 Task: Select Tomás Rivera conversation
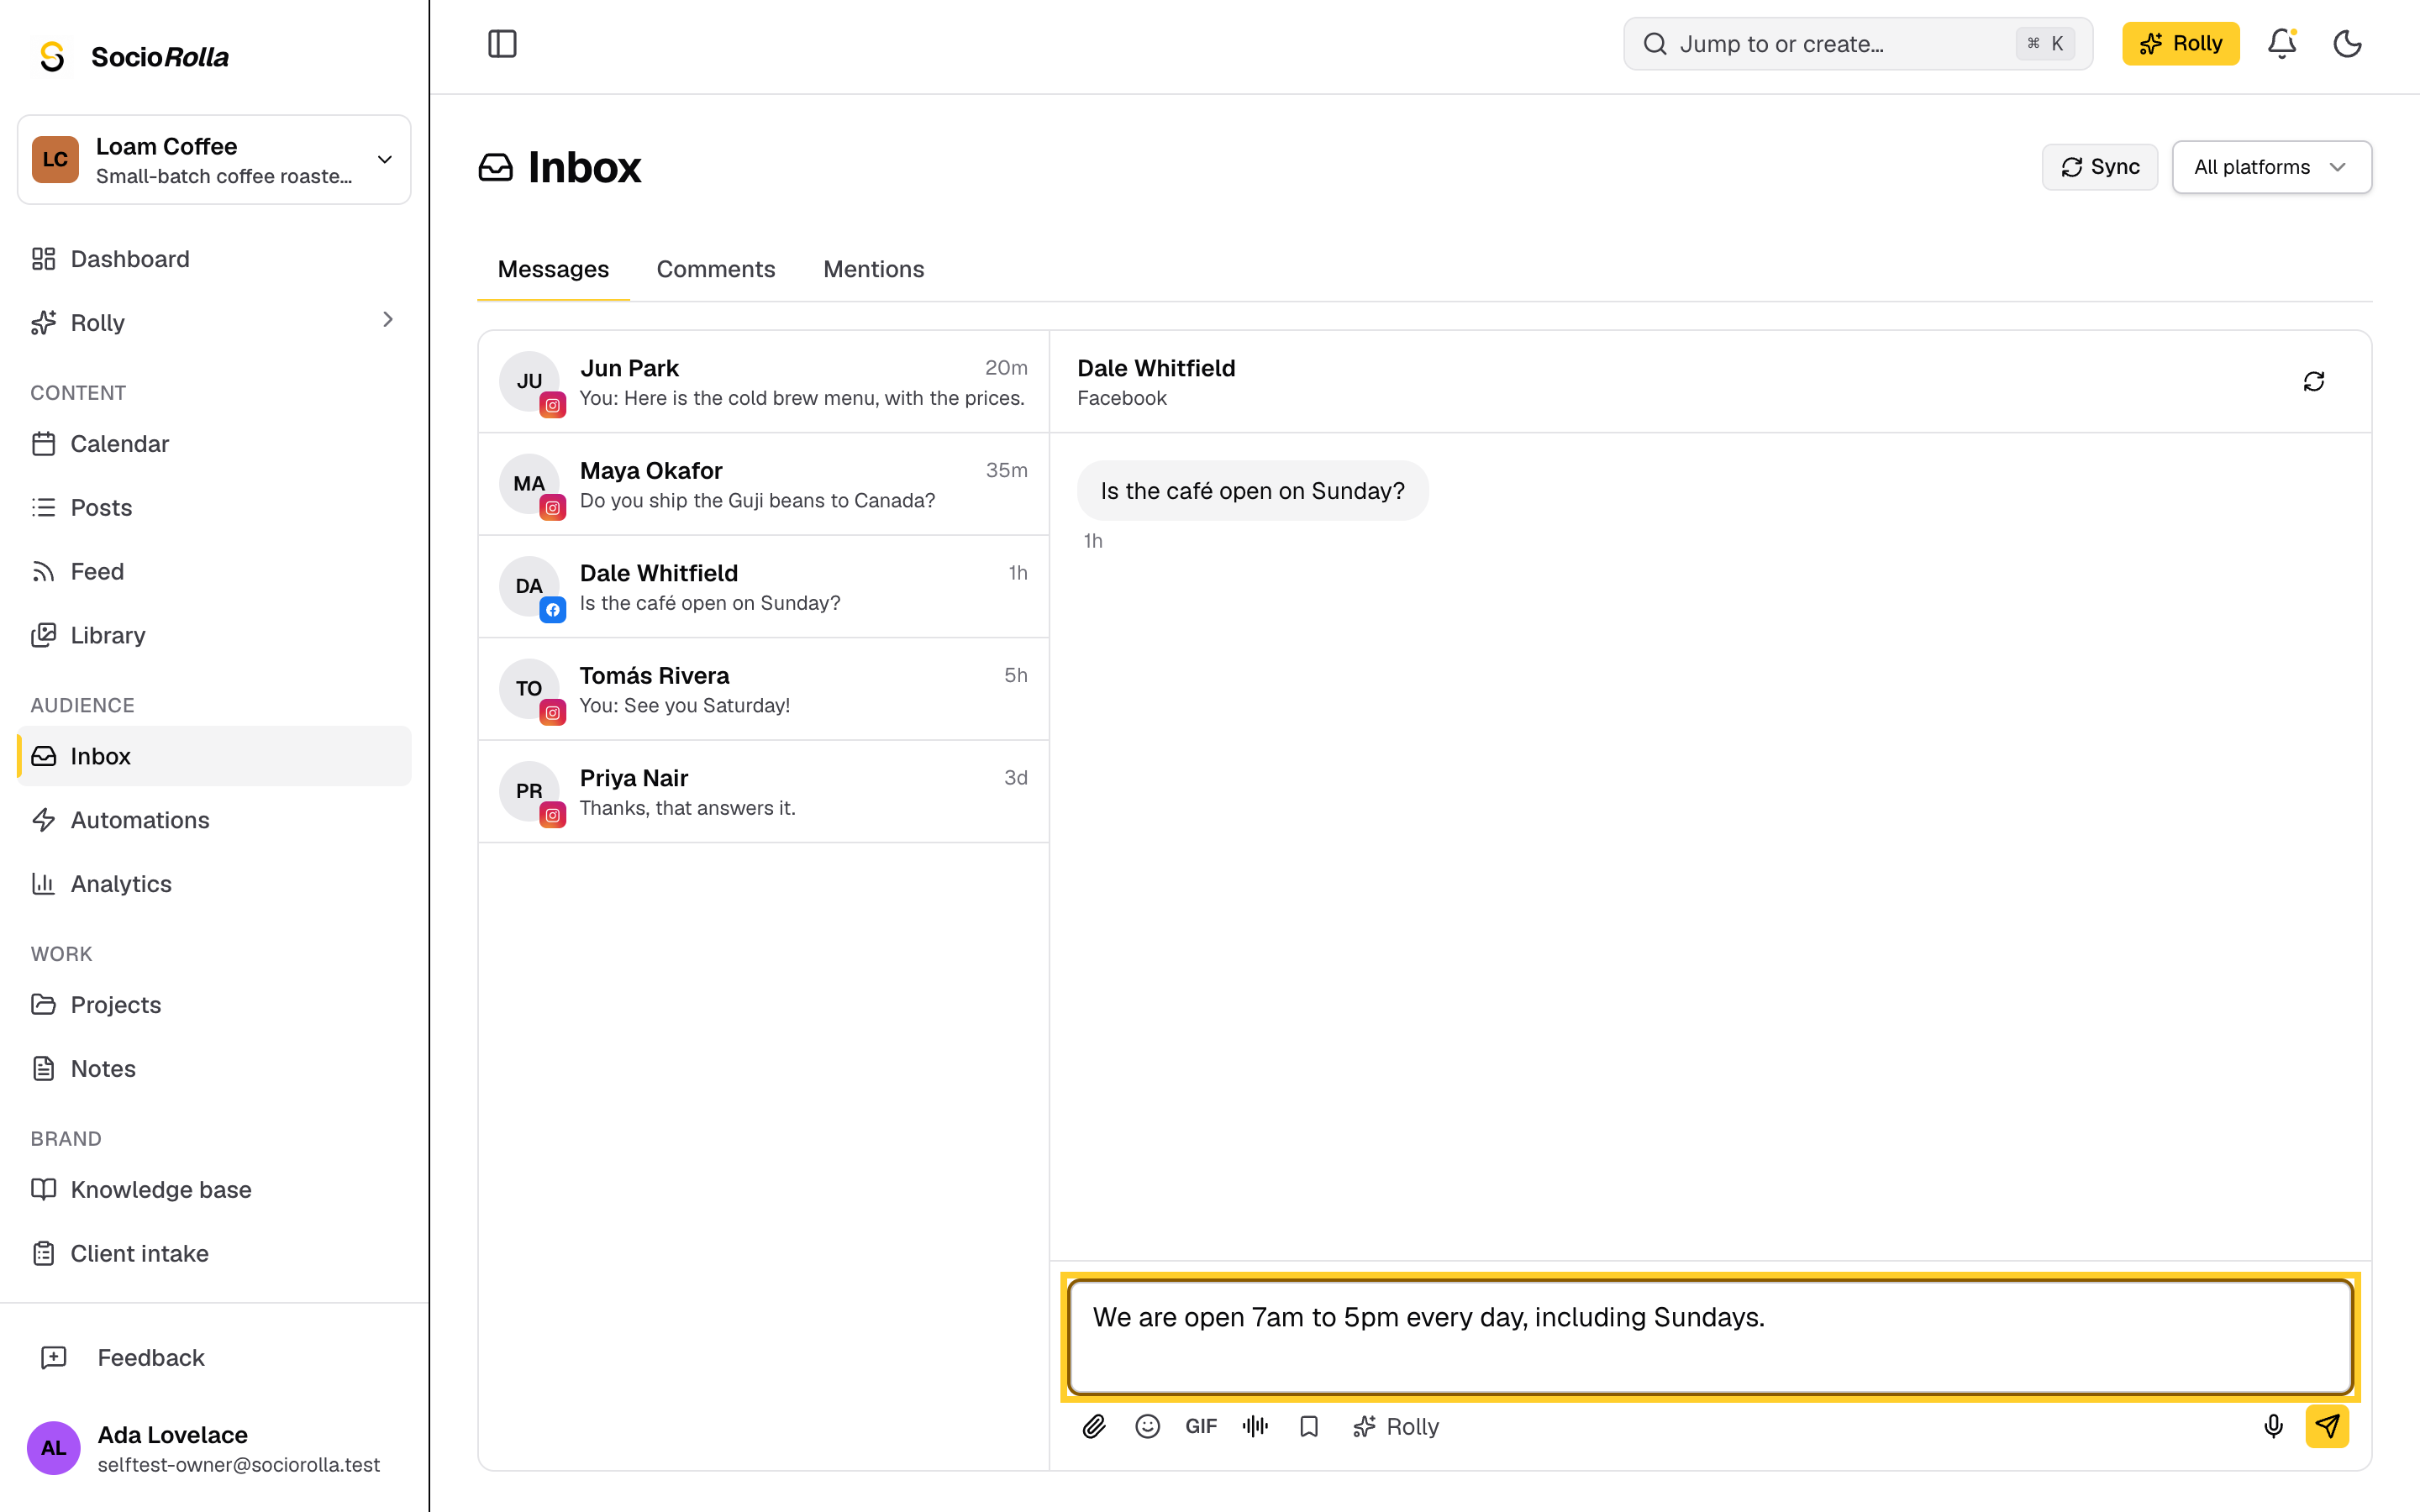click(764, 690)
